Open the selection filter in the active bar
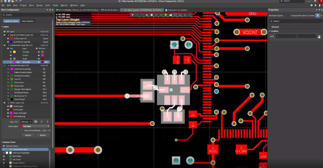This screenshot has height=168, width=323. (132, 15)
